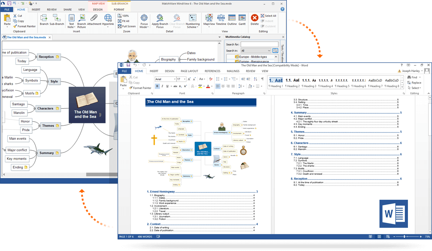Clear all formatting in Word
The height and width of the screenshot is (251, 432).
click(211, 79)
